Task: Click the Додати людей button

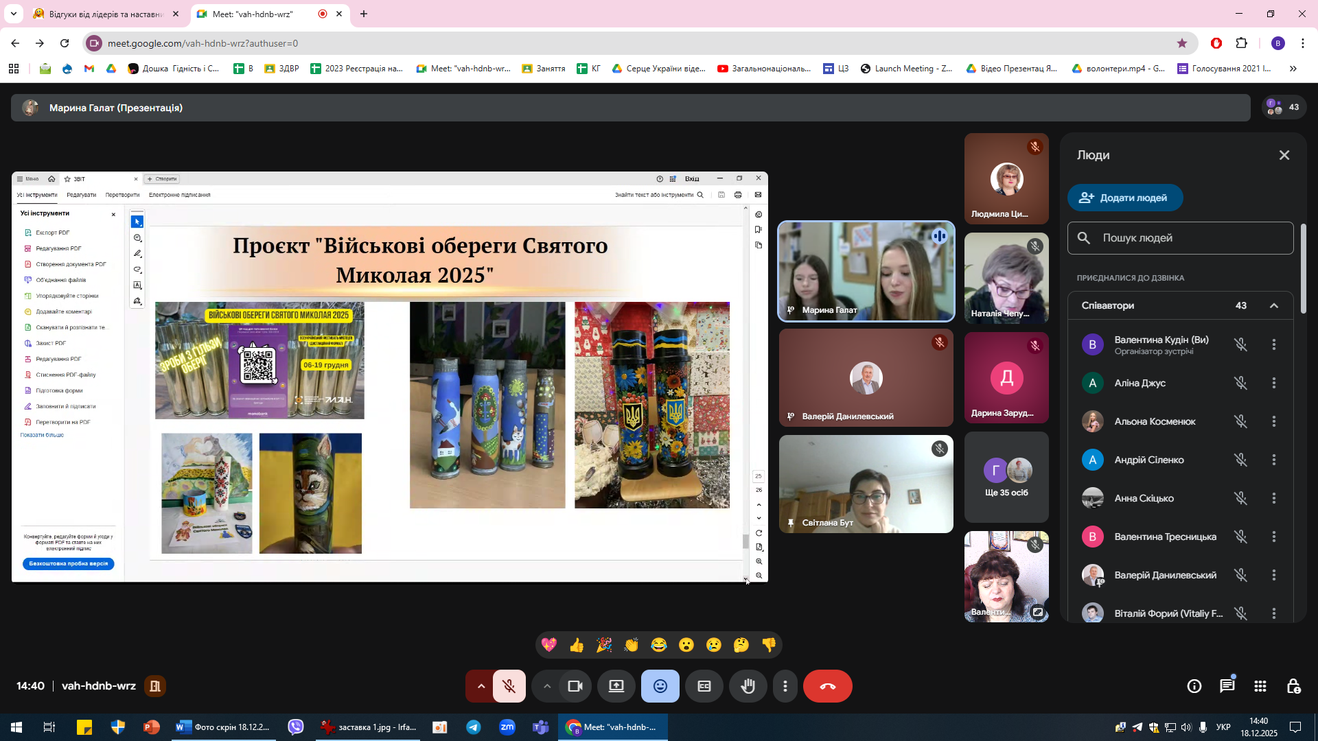Action: click(1124, 198)
